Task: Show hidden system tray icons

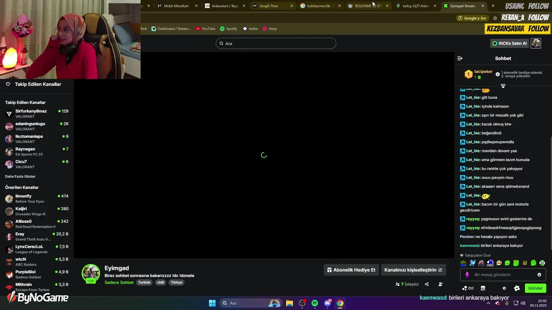Action: pos(488,303)
